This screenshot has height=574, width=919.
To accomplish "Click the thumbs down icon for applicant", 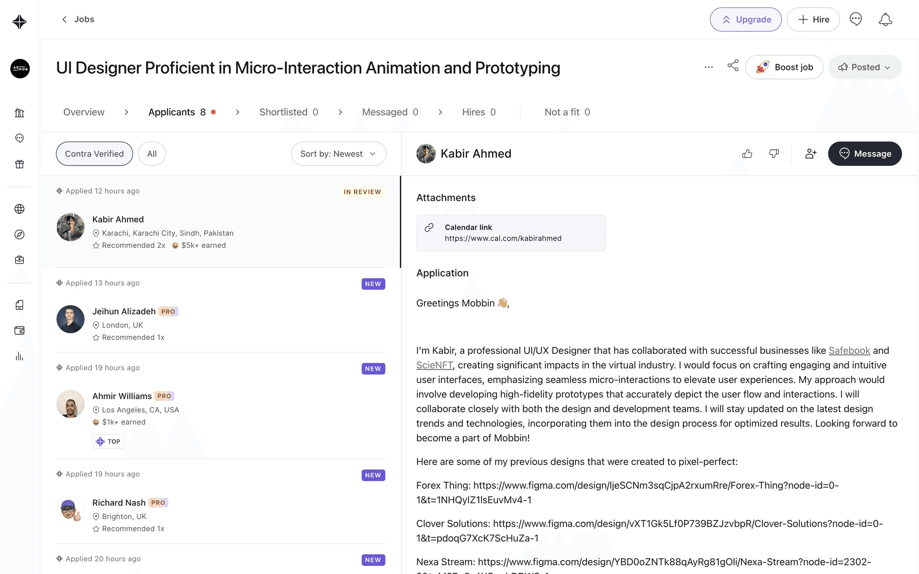I will tap(774, 154).
